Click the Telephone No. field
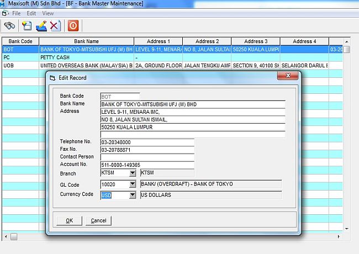This screenshot has width=359, height=254. (x=147, y=142)
